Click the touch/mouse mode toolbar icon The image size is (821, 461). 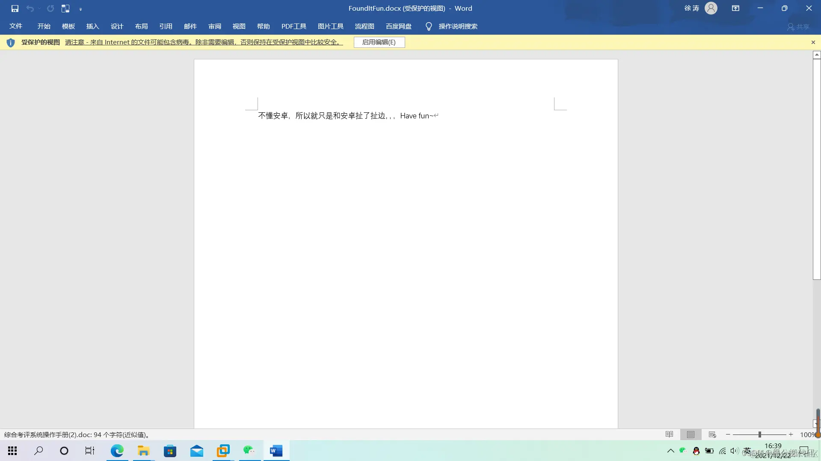tap(65, 9)
